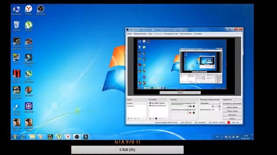Open the Коллекция сцен menu

tap(171, 34)
